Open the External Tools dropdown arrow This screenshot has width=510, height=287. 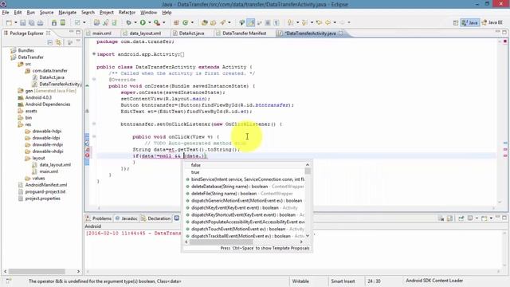click(x=163, y=22)
